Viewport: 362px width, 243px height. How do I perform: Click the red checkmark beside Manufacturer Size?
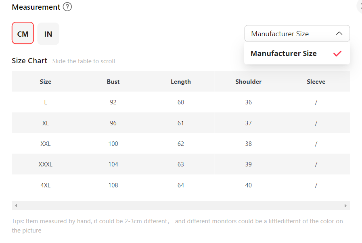coord(337,54)
